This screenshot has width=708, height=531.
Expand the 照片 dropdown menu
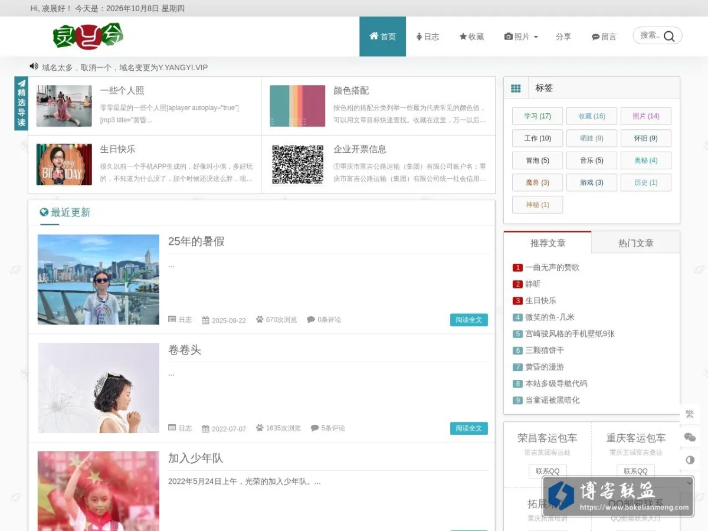(x=521, y=37)
